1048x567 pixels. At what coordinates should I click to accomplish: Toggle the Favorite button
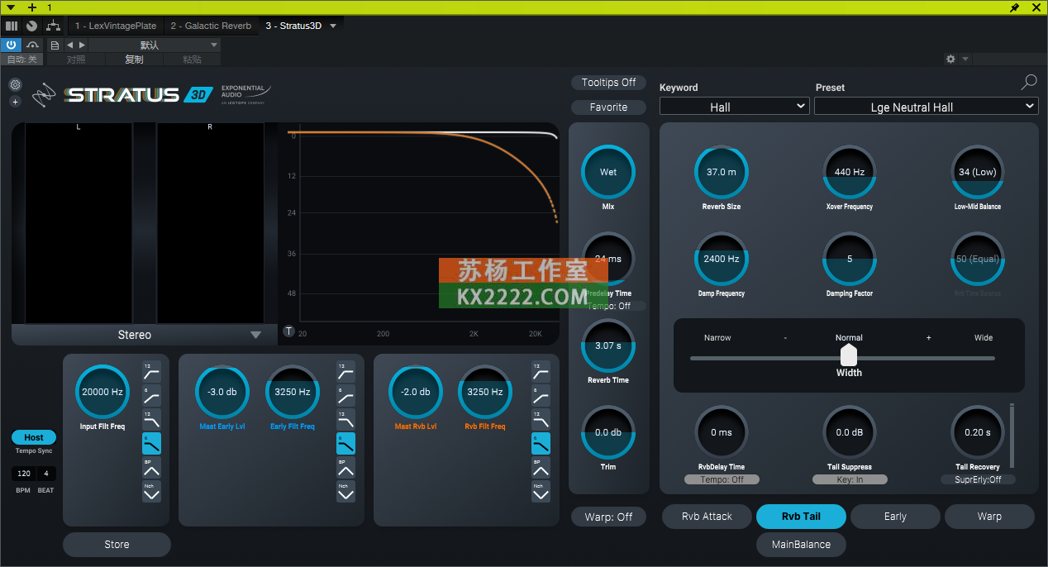(x=609, y=107)
